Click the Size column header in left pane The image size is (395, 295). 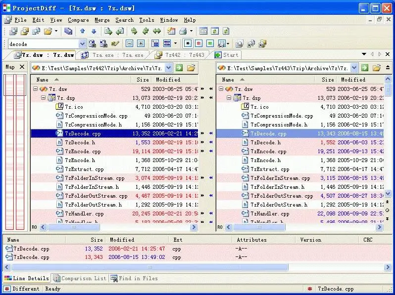[143, 80]
